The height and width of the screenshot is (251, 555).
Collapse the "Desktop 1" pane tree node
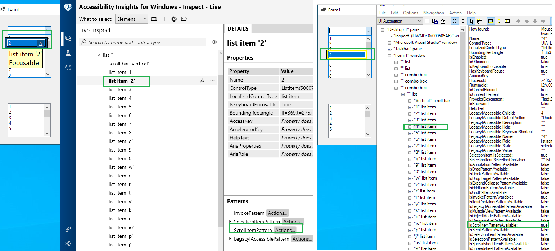click(383, 29)
